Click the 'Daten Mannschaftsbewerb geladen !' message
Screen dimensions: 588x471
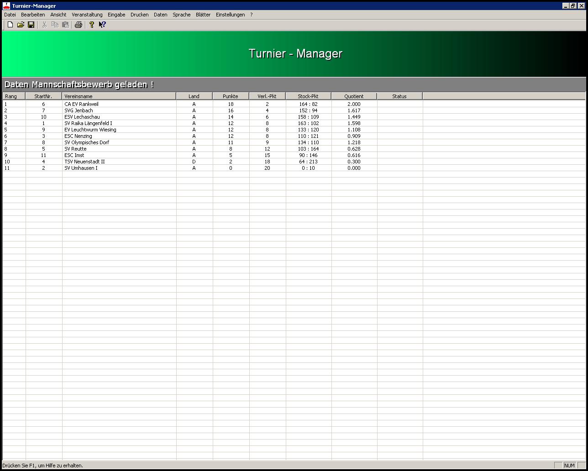79,84
